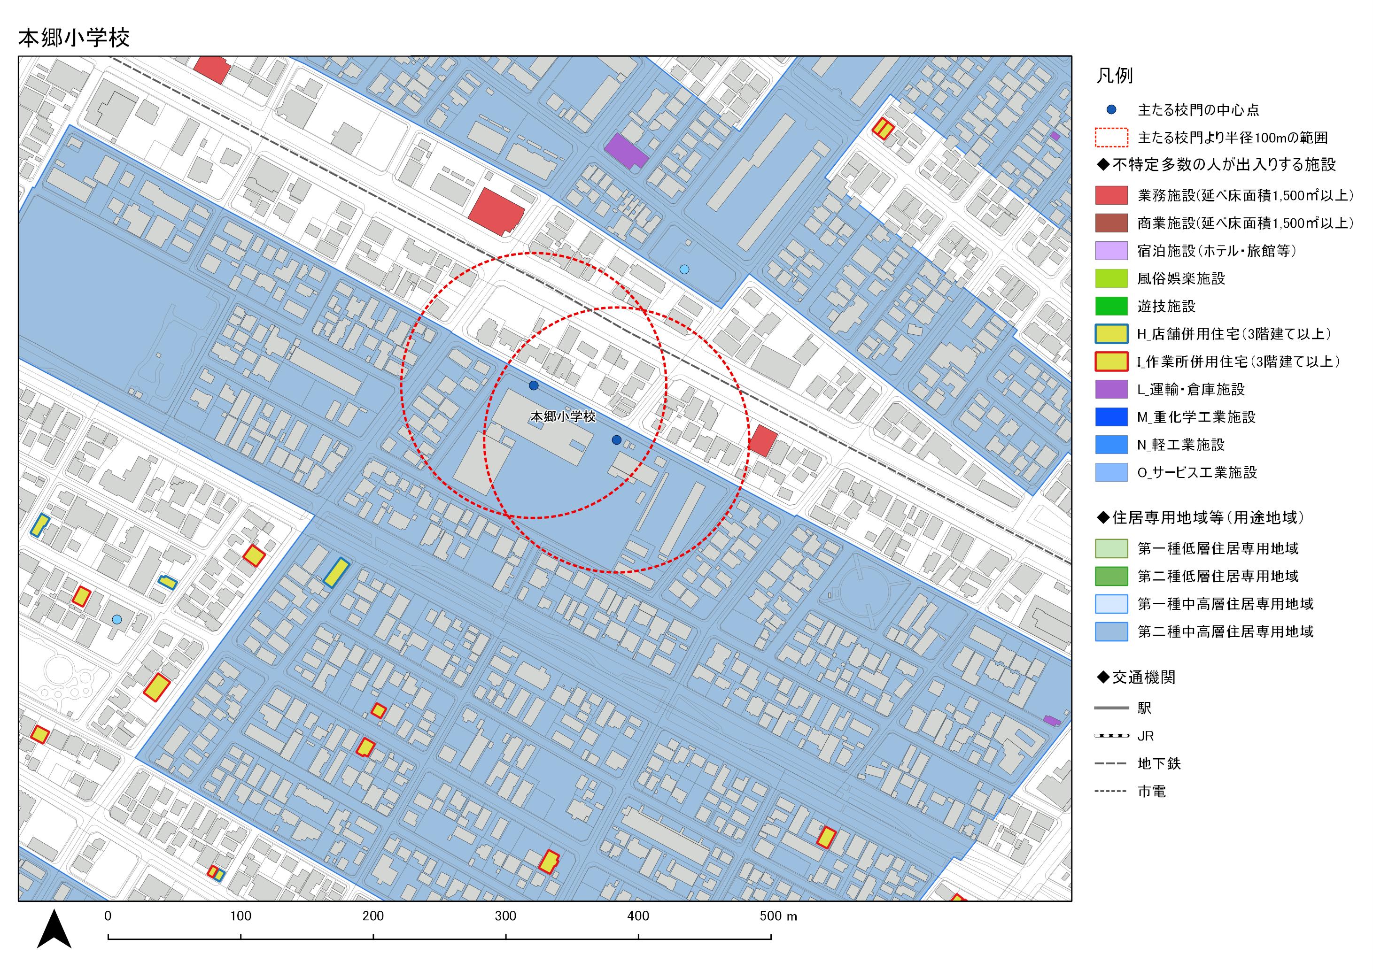Click the 商業施設(延べ床面積1,500㎡以上) label
The width and height of the screenshot is (1373, 970).
[x=1245, y=223]
